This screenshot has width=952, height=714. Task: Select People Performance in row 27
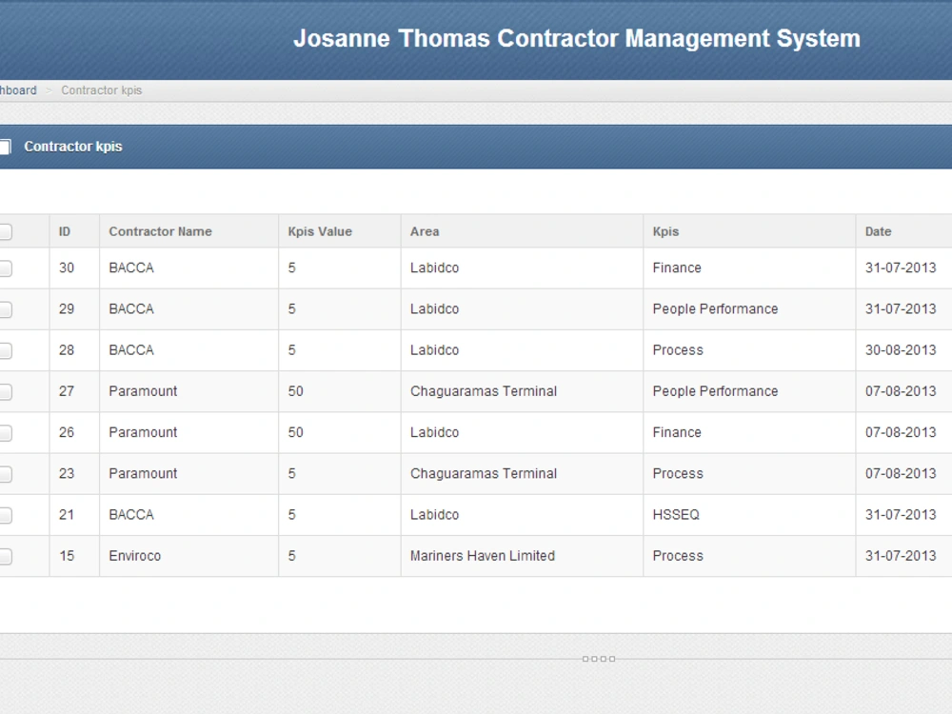[x=715, y=391]
